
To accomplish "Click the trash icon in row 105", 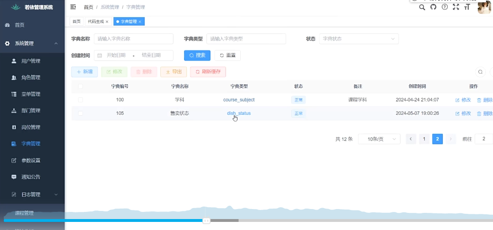I will click(x=479, y=114).
